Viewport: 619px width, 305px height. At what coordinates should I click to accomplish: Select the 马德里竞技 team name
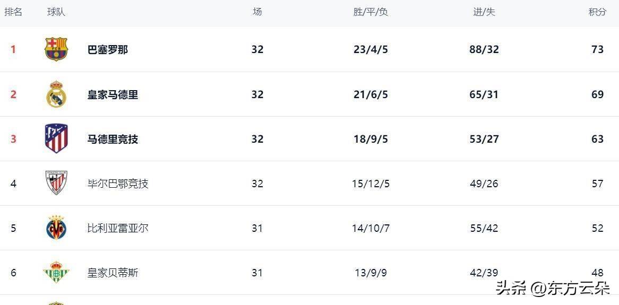pyautogui.click(x=113, y=139)
